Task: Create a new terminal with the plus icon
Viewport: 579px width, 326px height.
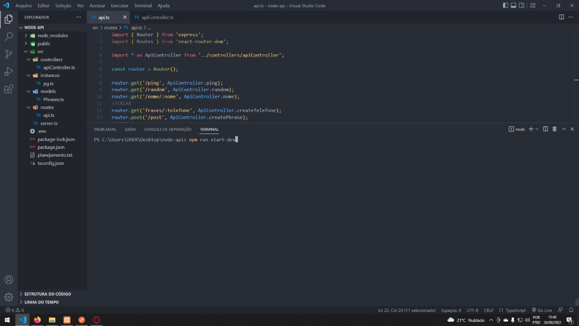Action: (530, 129)
